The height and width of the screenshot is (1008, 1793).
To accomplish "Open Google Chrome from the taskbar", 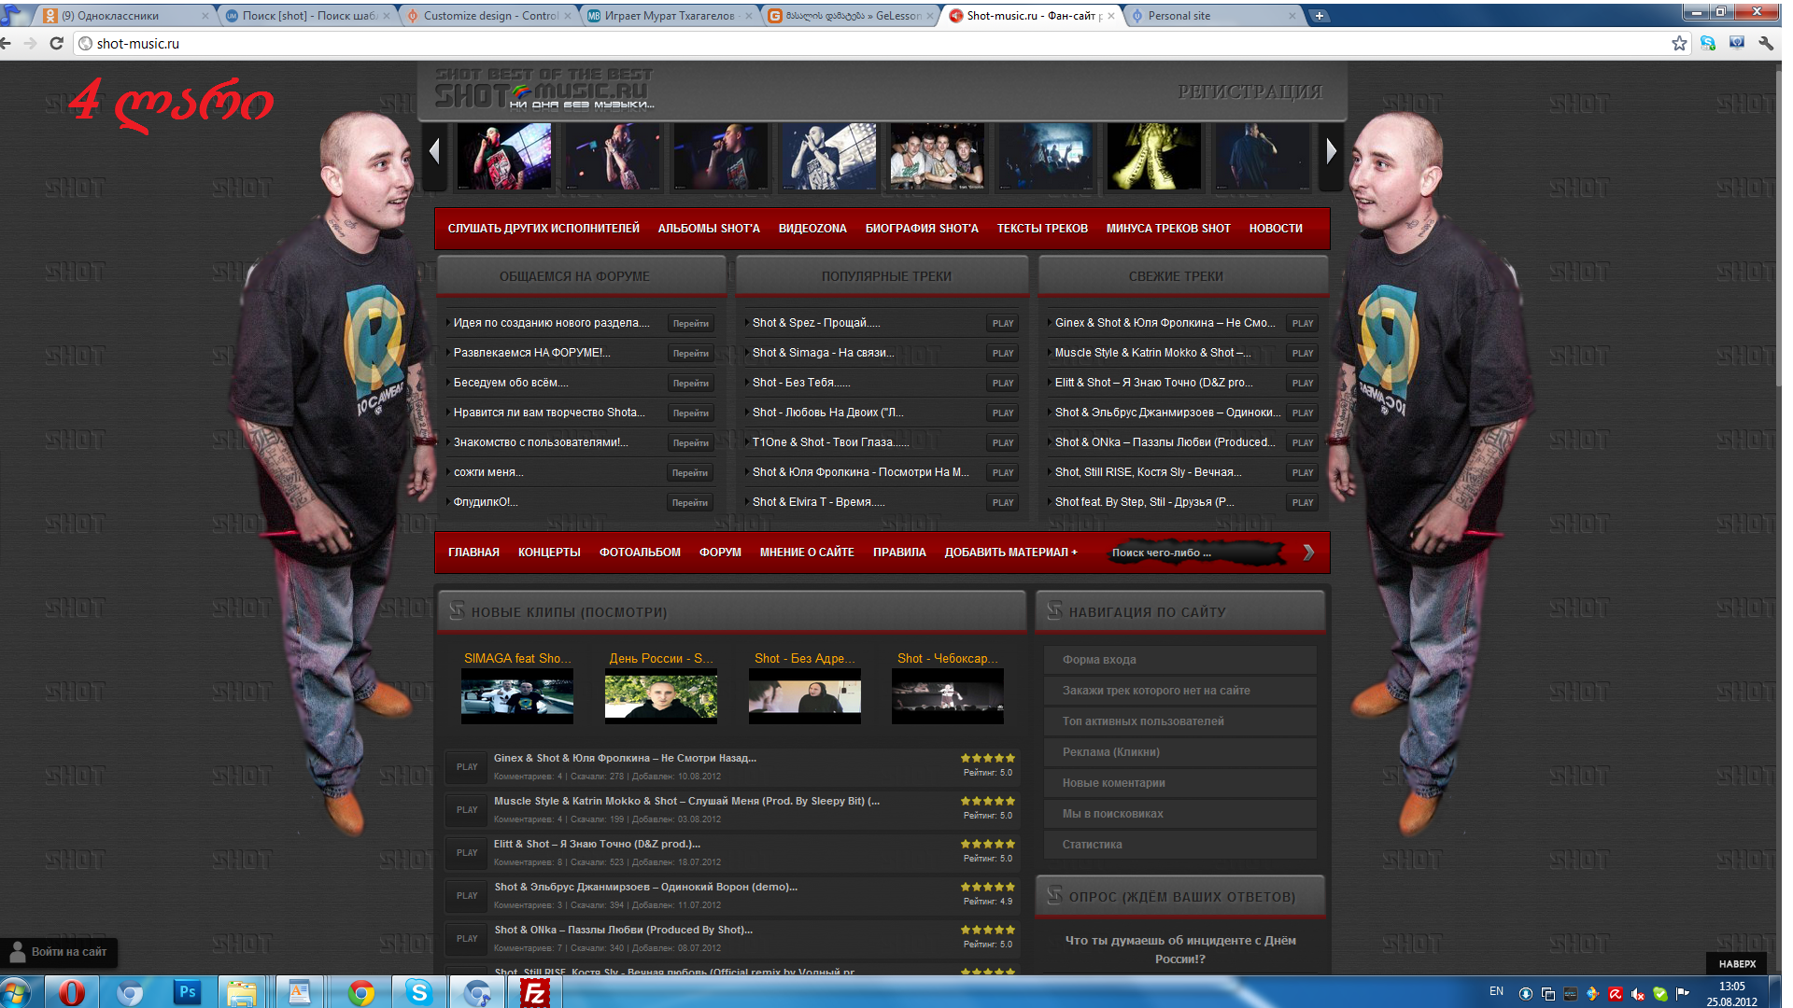I will click(x=361, y=992).
